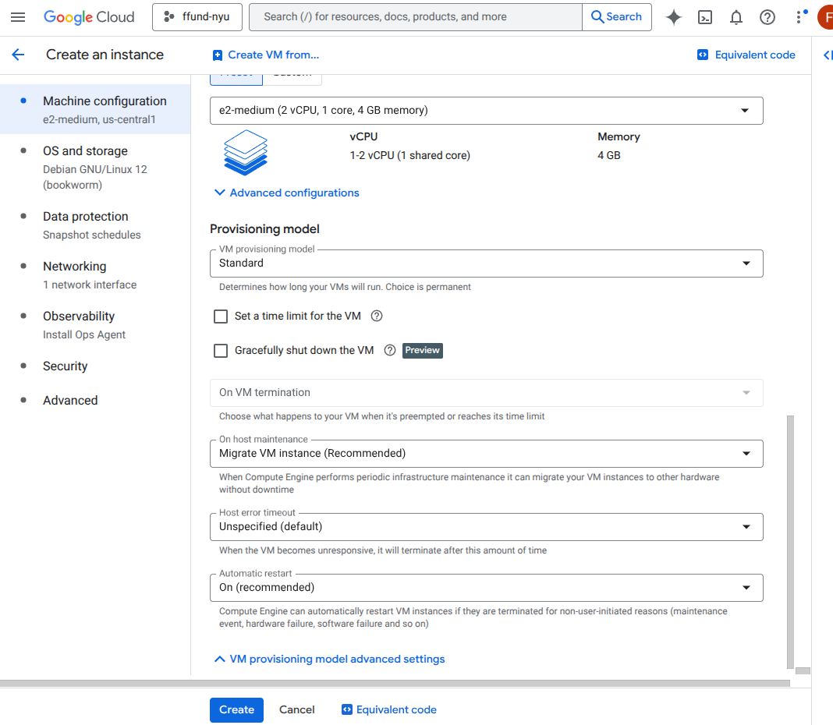Enable Set a time limit for the VM
The width and height of the screenshot is (833, 725).
(x=221, y=317)
